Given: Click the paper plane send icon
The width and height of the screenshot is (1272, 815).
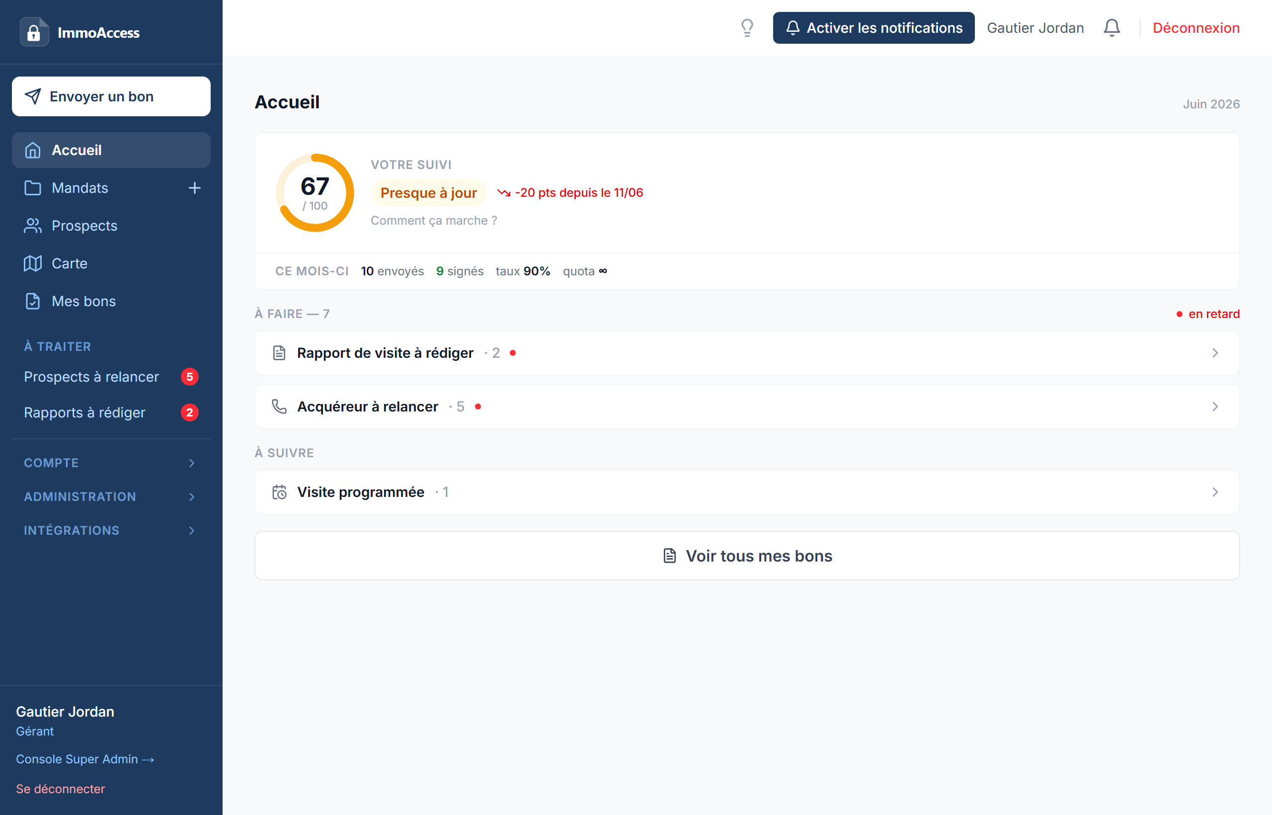Looking at the screenshot, I should (x=33, y=96).
